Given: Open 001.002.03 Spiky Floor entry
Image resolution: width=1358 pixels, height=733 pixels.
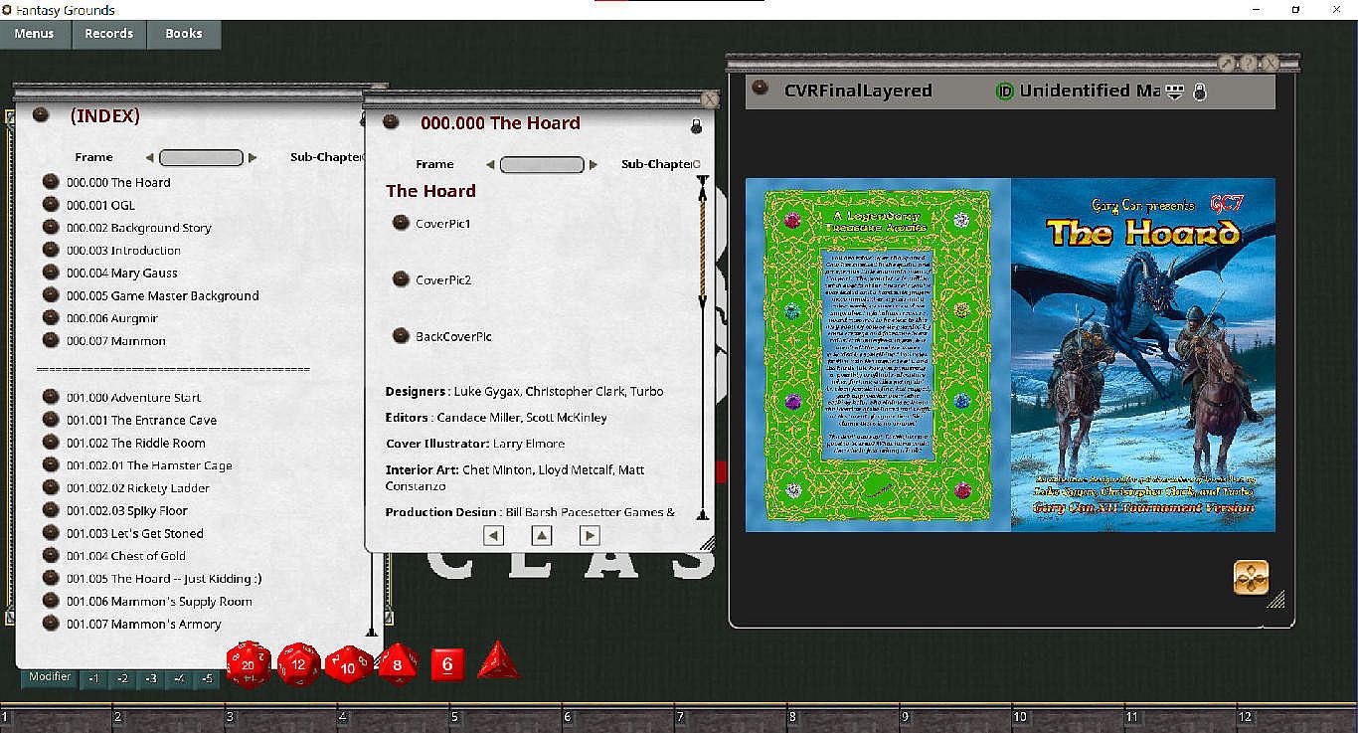Looking at the screenshot, I should coord(127,510).
